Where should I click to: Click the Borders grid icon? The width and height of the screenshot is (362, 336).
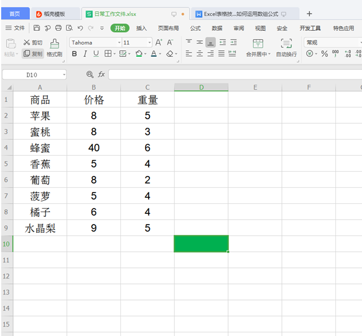point(108,54)
